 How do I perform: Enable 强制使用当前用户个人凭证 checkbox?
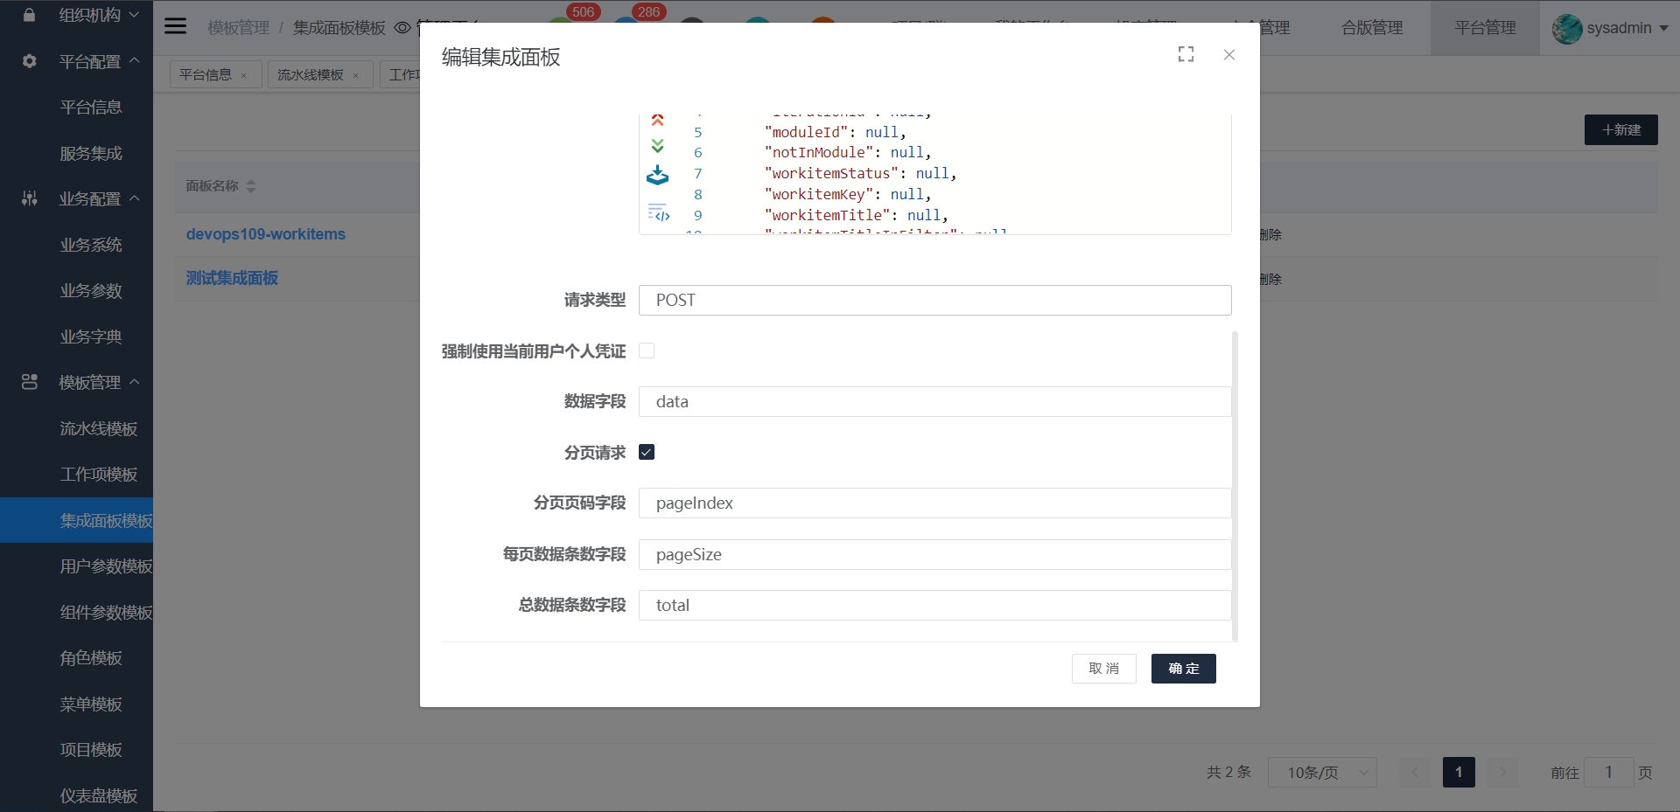click(x=647, y=350)
